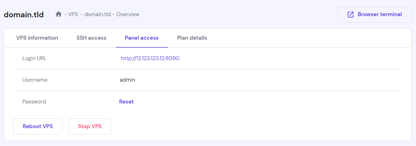The image size is (416, 146).
Task: Open the Browser terminal button
Action: (374, 15)
